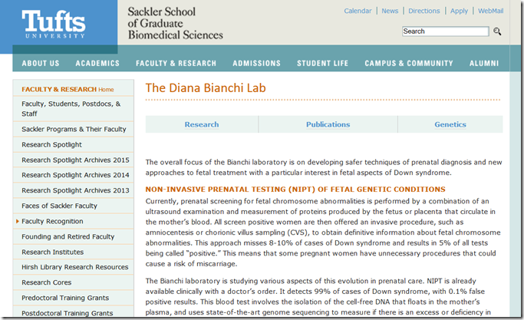Focus the Search input field

[x=446, y=31]
